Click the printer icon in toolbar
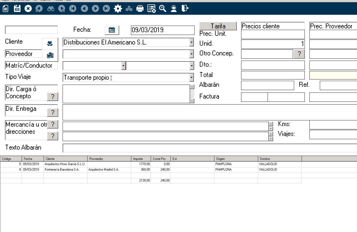This screenshot has width=357, height=232. coord(140,9)
